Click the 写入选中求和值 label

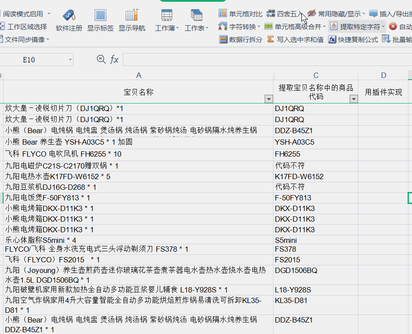click(x=300, y=40)
